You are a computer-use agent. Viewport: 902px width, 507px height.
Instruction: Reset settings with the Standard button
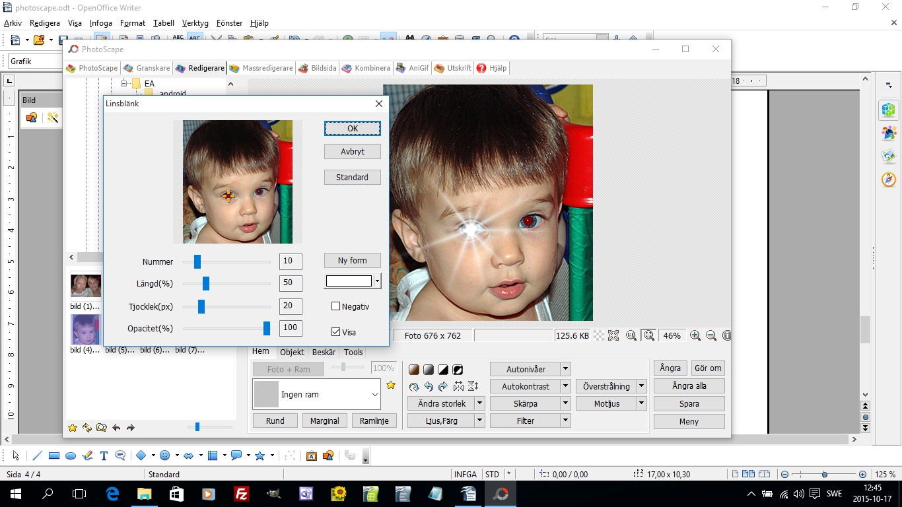pos(353,177)
